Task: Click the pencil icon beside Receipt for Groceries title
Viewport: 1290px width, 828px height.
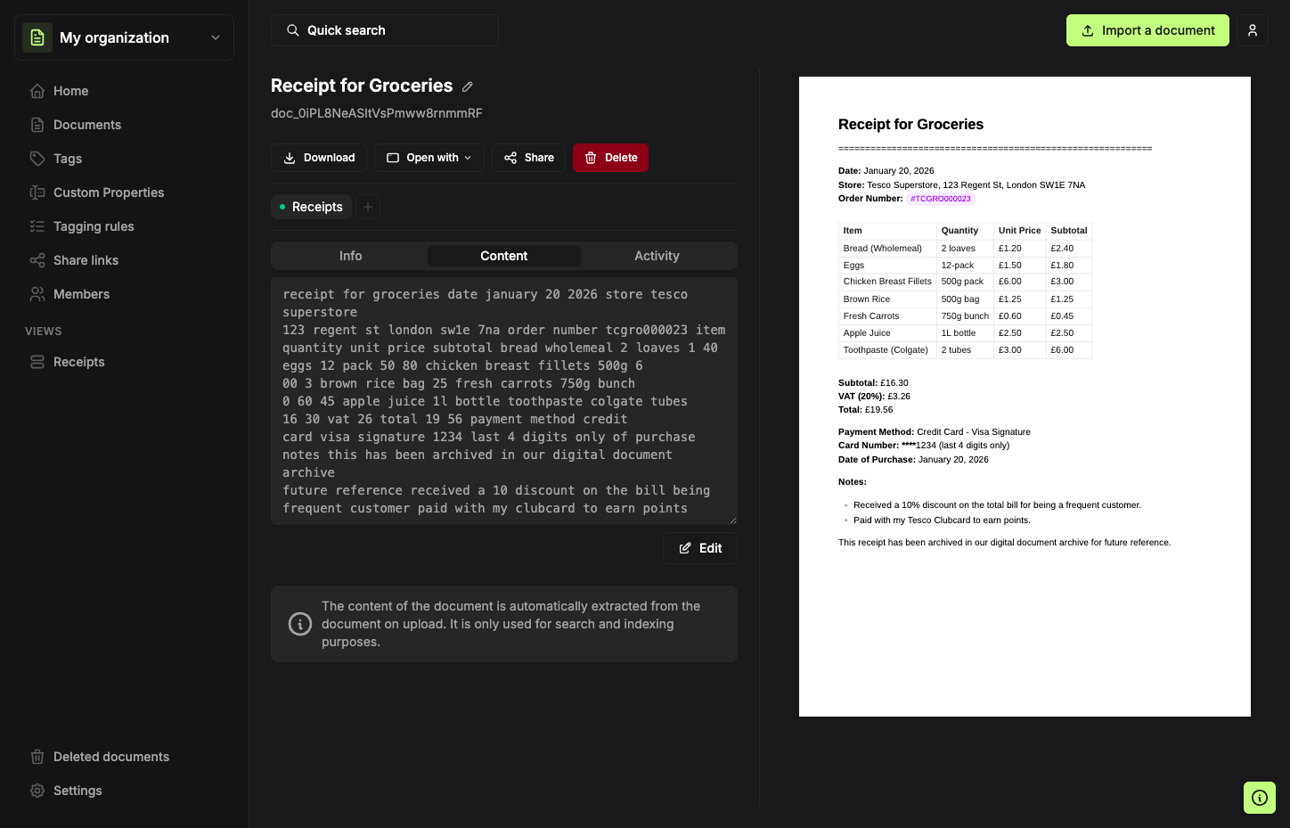Action: 468,86
